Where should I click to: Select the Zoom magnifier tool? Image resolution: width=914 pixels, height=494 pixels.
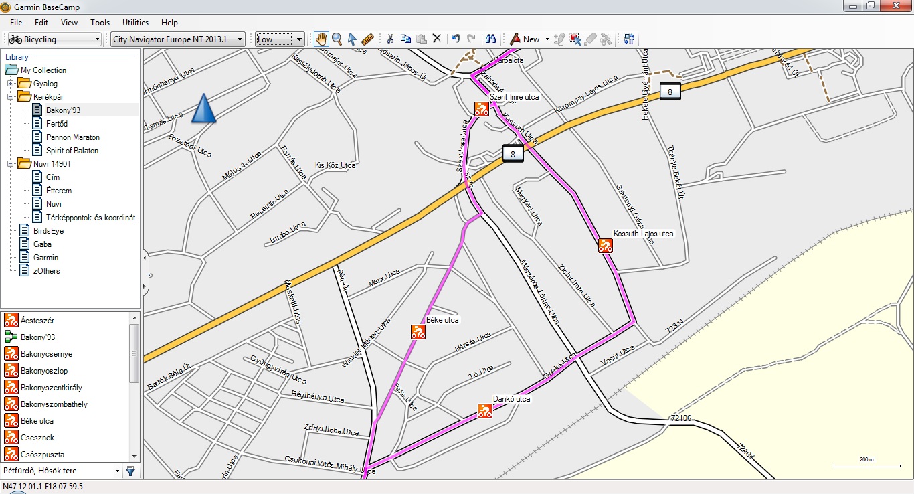(x=337, y=39)
